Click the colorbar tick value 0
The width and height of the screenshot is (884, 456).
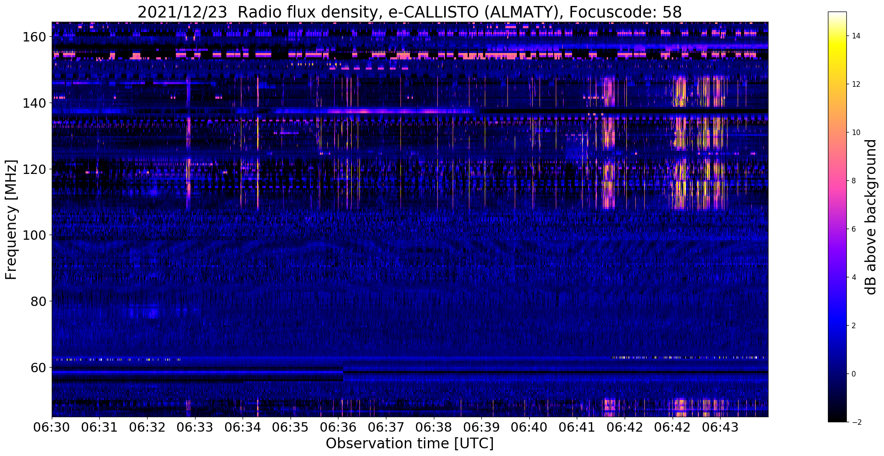click(x=854, y=374)
